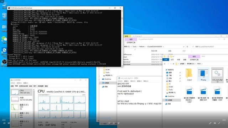Select the output folder
This screenshot has height=128, width=228.
point(189,74)
